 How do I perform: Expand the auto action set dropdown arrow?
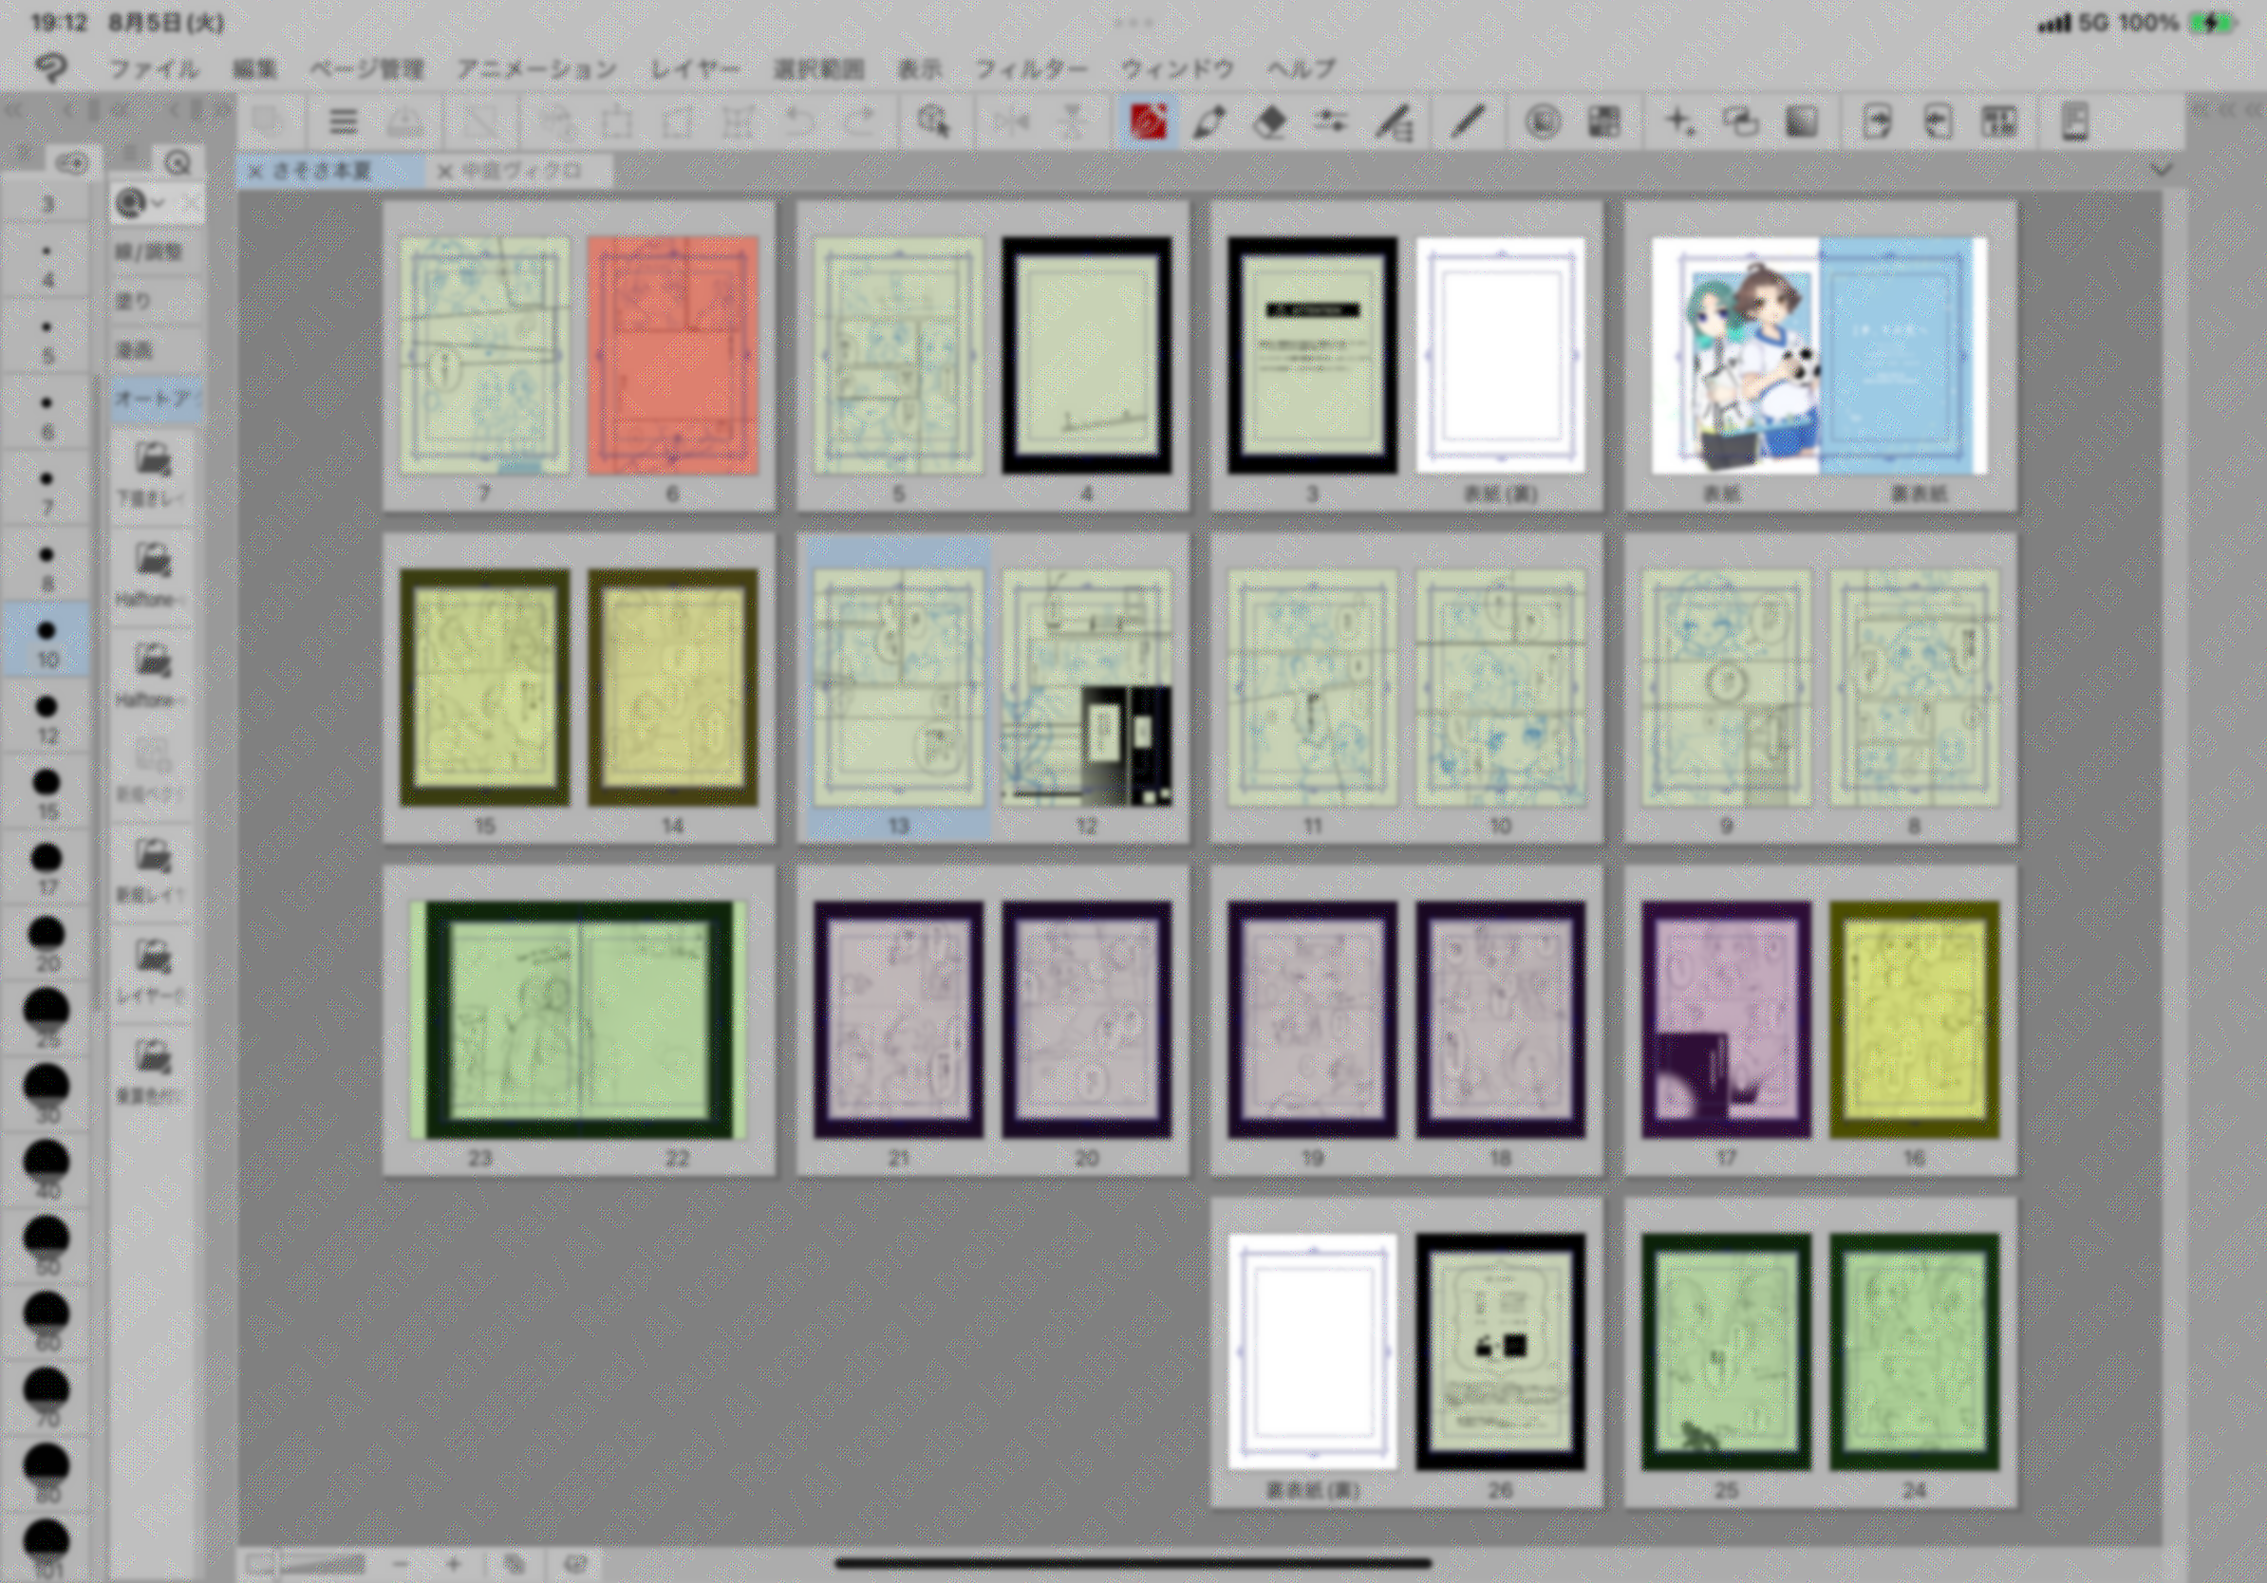click(x=158, y=203)
